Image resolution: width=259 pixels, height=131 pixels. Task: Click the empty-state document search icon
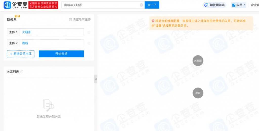coord(49,105)
